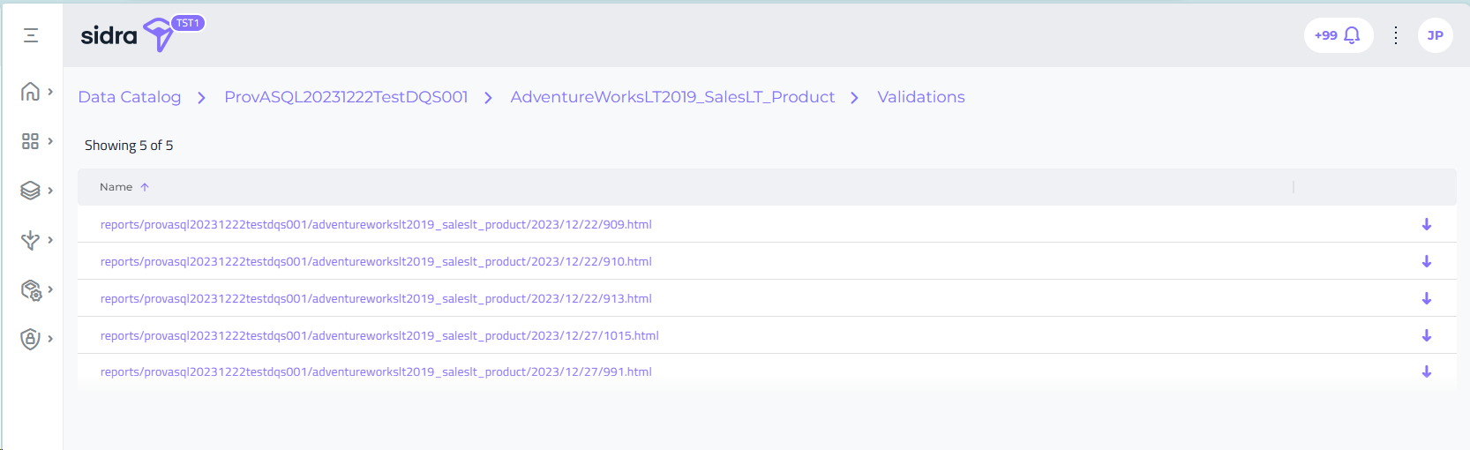Open the vertical three-dot options menu

pyautogui.click(x=1395, y=35)
